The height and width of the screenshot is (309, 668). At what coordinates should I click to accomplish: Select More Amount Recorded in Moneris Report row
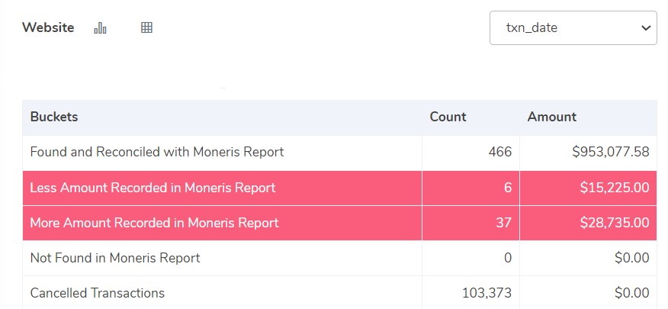(339, 223)
